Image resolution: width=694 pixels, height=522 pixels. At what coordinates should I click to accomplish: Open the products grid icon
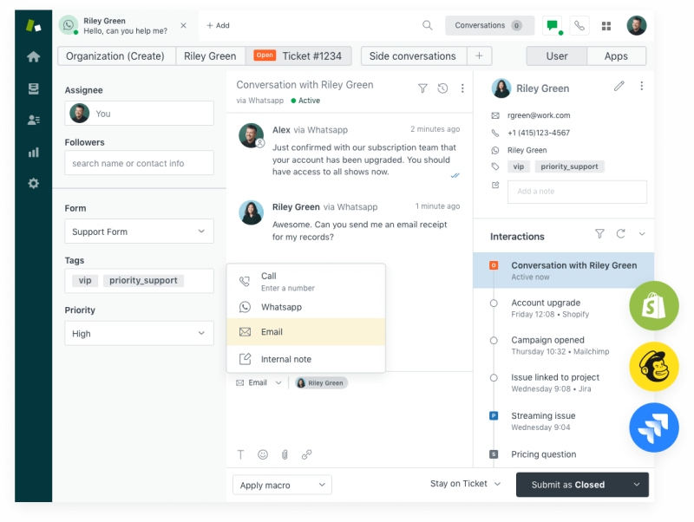click(606, 26)
